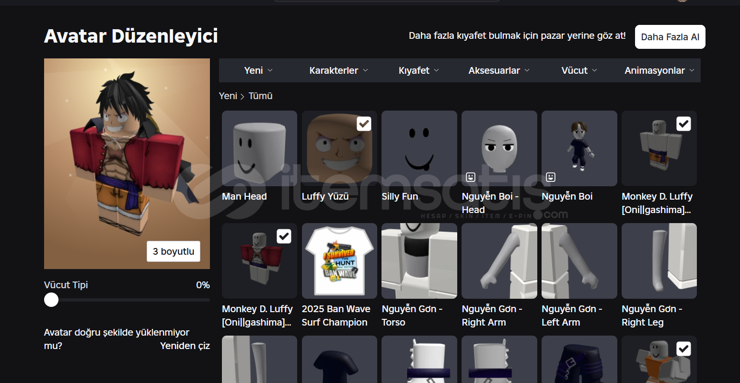Expand the Kıyafet category menu
This screenshot has width=740, height=383.
[x=419, y=70]
